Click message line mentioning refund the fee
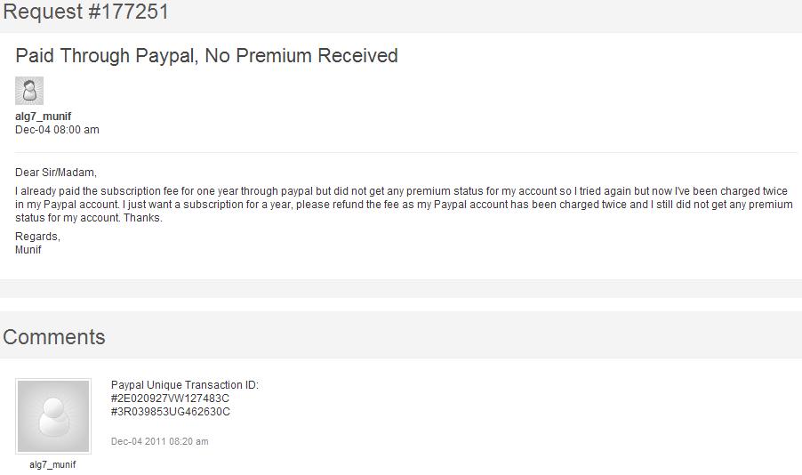 point(404,205)
